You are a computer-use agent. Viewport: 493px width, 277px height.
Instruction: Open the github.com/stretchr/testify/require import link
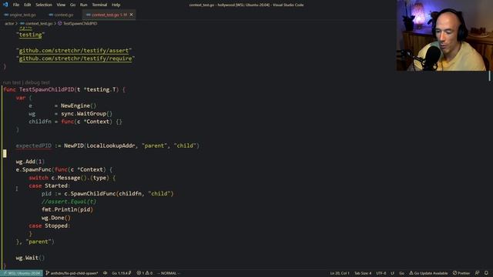click(x=75, y=58)
